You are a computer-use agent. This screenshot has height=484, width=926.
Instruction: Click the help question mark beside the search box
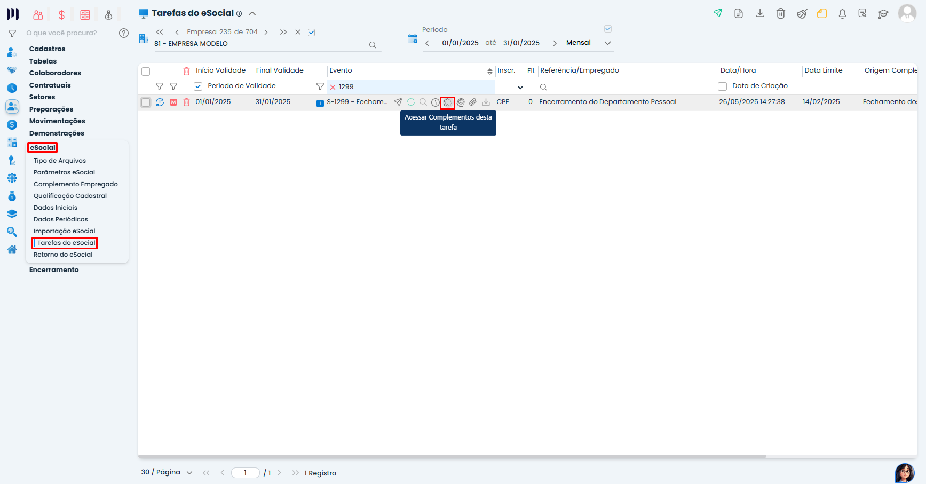pos(124,33)
